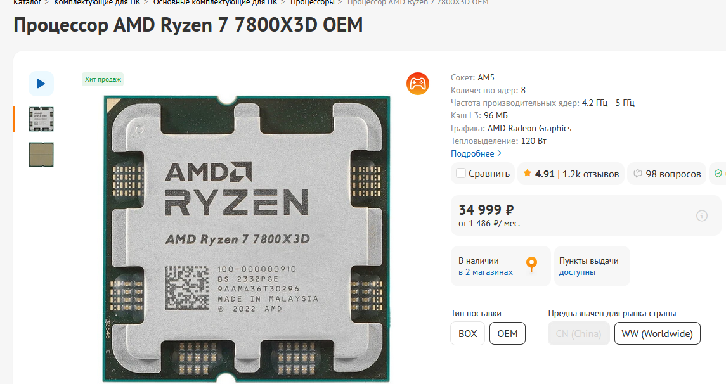This screenshot has height=384, width=726.
Task: Open Комплектующие для ПК breadcrumb
Action: 97,3
